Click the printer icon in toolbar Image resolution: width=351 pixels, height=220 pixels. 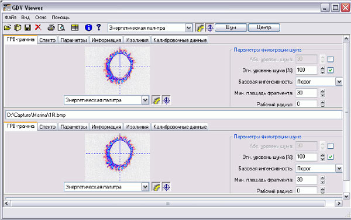point(51,27)
